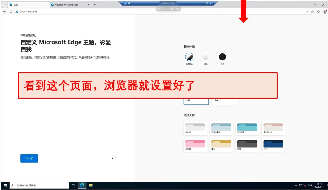Click the browser back arrow

pos(4,12)
